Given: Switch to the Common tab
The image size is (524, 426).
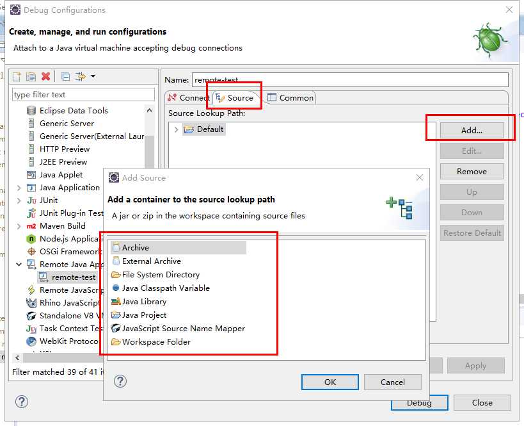Looking at the screenshot, I should 290,98.
